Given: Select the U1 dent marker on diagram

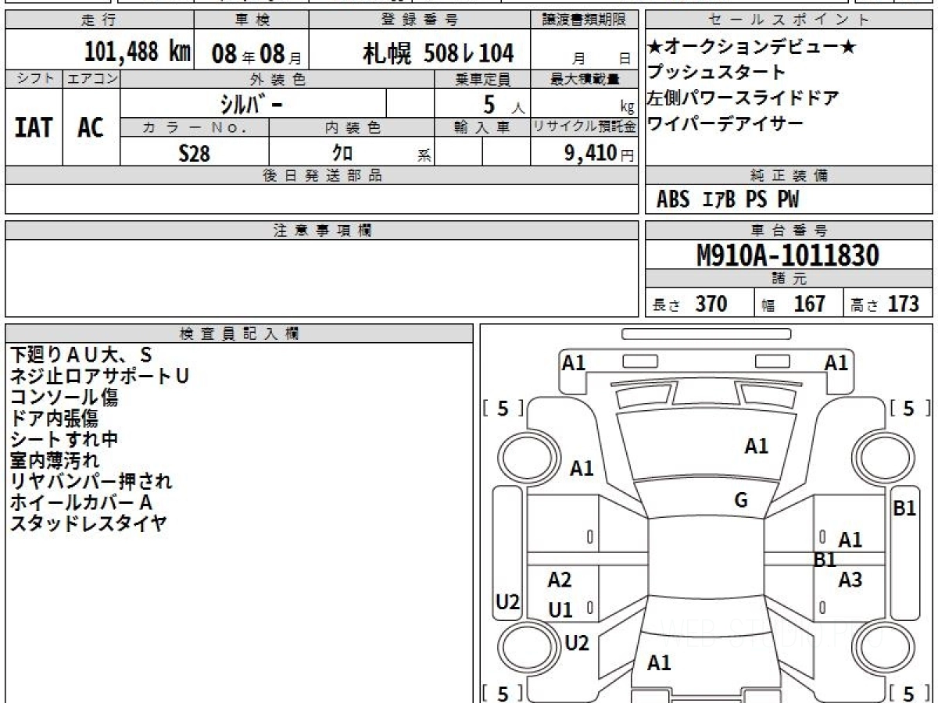Looking at the screenshot, I should 560,611.
